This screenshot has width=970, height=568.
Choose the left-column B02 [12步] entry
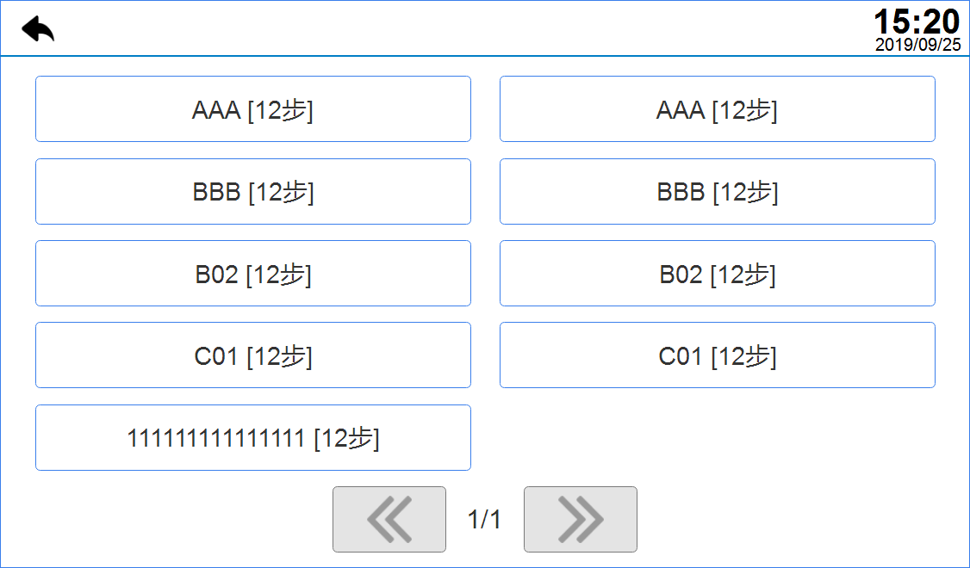252,274
